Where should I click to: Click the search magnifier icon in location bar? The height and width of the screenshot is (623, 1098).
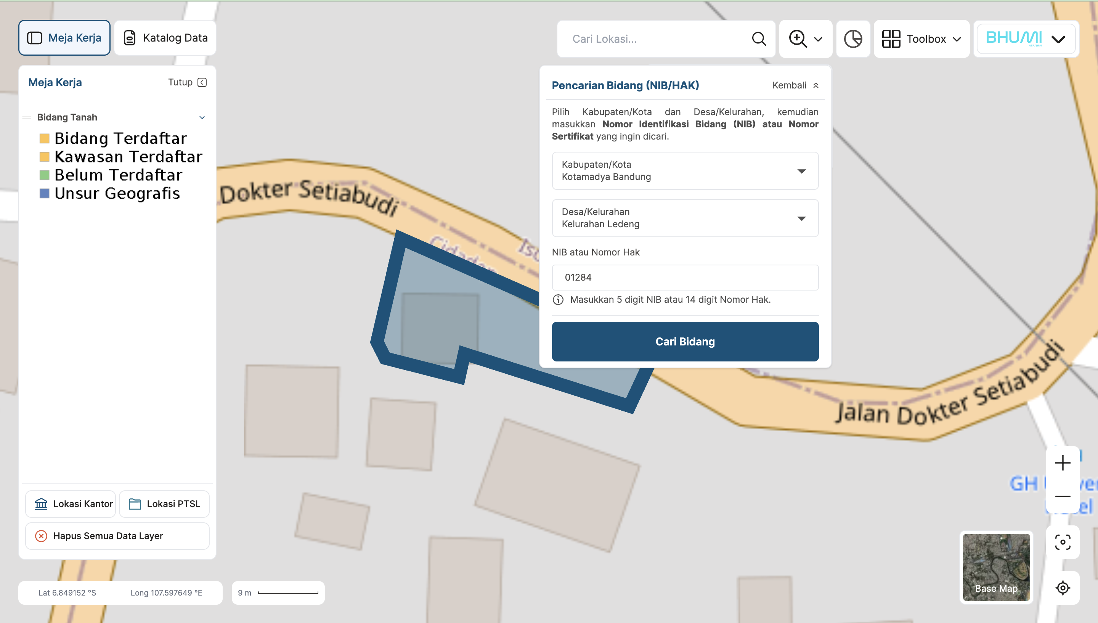[758, 39]
